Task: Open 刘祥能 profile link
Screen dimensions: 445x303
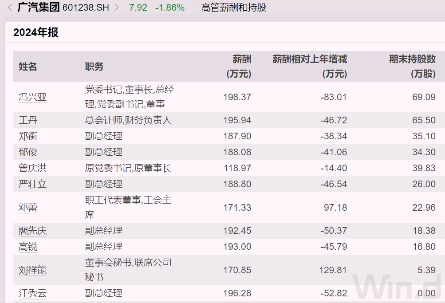Action: pos(32,270)
